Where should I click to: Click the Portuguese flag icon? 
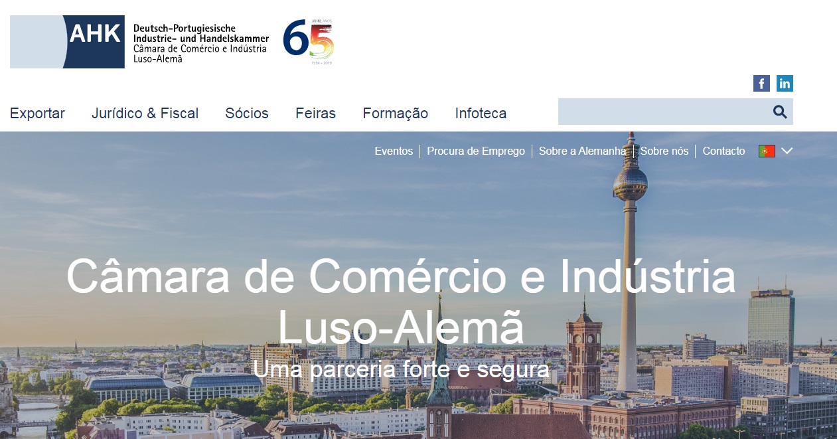tap(767, 151)
